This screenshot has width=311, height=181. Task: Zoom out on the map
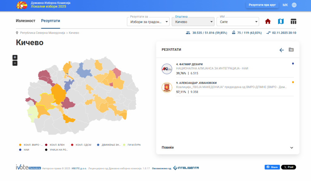pos(15,63)
